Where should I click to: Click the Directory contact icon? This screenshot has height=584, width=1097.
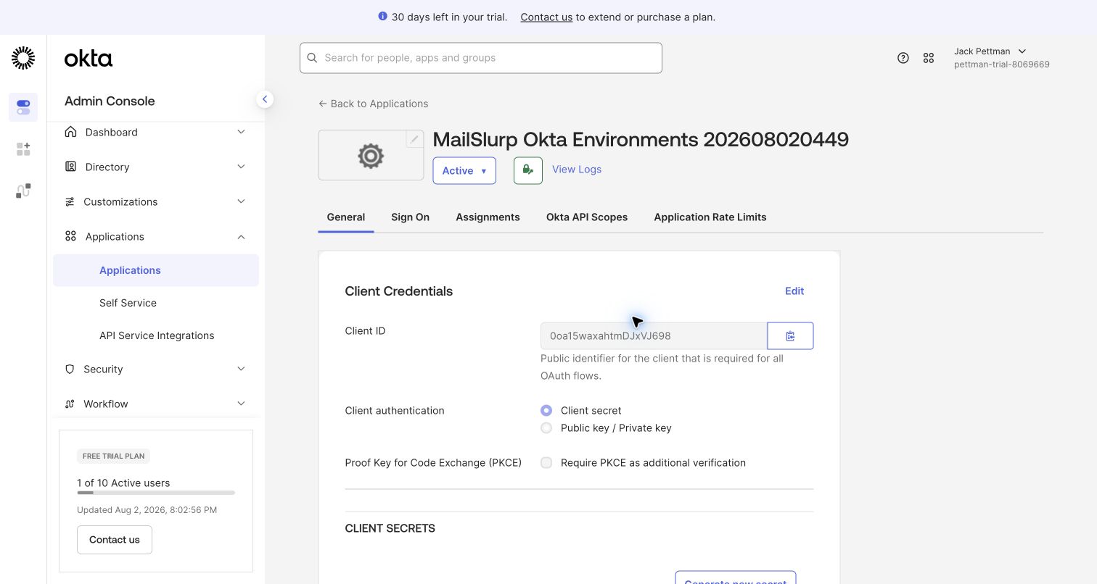pyautogui.click(x=70, y=167)
